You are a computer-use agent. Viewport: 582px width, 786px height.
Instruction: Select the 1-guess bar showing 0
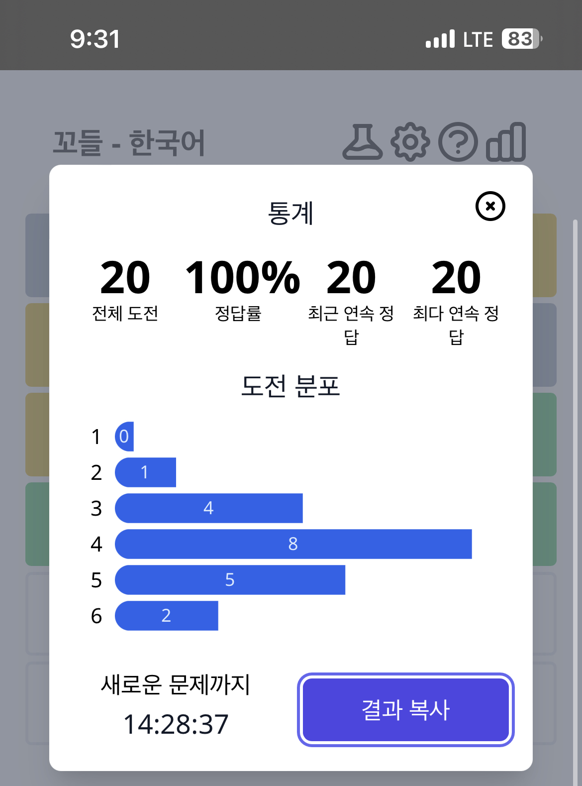click(x=124, y=437)
